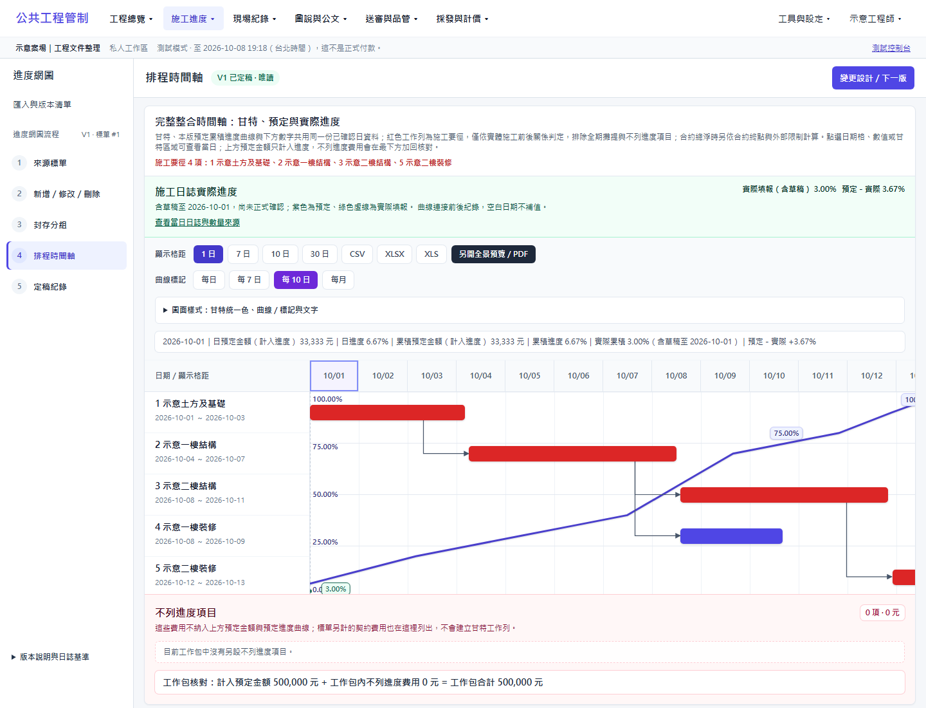
Task: Click the 75.00% curve marker label
Action: point(786,433)
